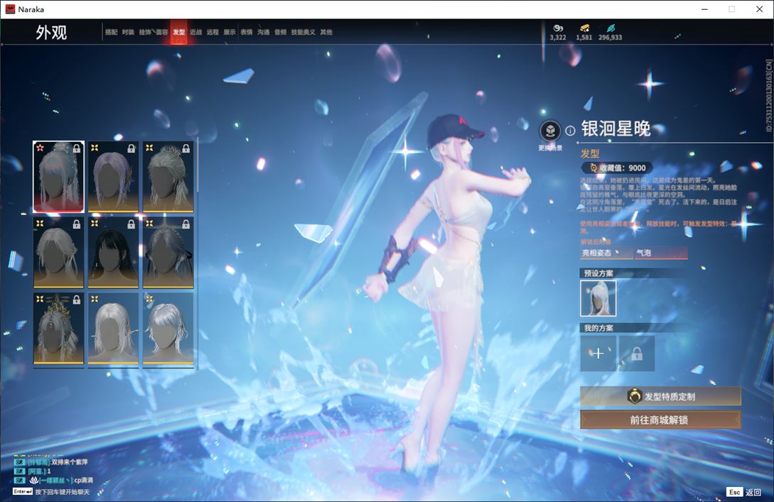Image resolution: width=774 pixels, height=502 pixels.
Task: Close the Naraka window
Action: (759, 9)
